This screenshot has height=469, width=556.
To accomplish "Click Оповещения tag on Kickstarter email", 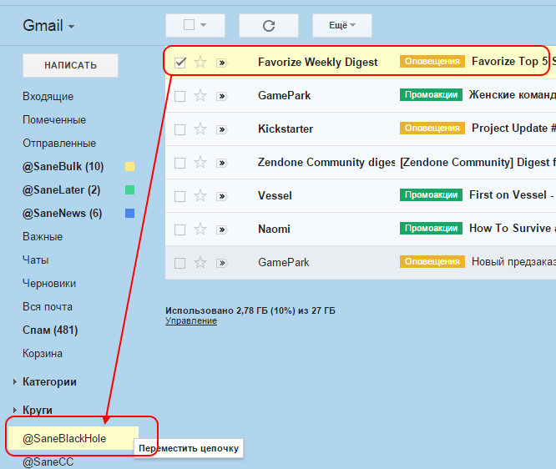I will coord(432,128).
